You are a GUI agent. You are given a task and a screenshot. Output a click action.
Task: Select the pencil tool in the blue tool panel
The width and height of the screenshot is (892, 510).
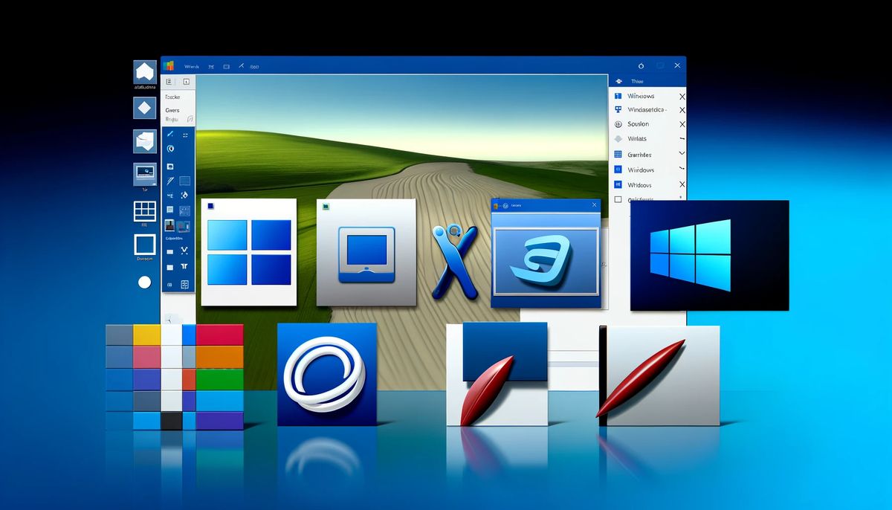169,134
